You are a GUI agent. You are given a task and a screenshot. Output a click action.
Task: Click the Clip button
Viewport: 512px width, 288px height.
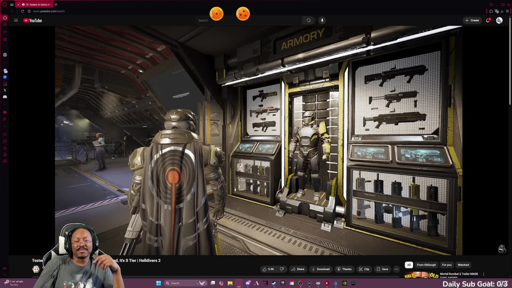364,269
